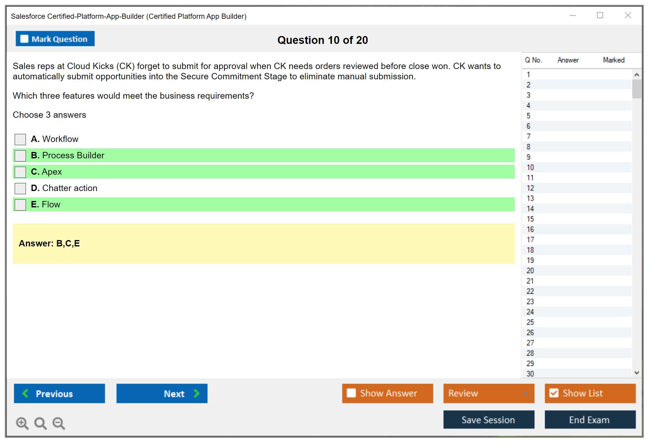Click the reset zoom magnifier icon
The height and width of the screenshot is (445, 651).
pyautogui.click(x=40, y=423)
